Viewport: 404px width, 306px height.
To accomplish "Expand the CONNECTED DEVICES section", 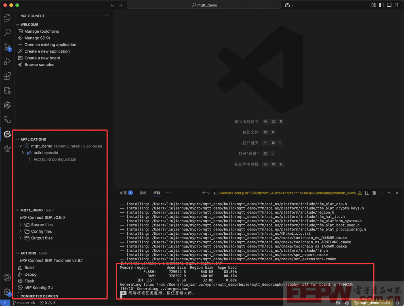I will pyautogui.click(x=18, y=296).
